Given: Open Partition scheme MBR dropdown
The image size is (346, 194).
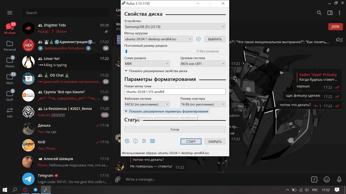Looking at the screenshot, I should coord(147,64).
